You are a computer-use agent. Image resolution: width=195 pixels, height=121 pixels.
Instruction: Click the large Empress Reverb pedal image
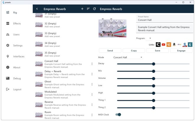tap(113, 28)
